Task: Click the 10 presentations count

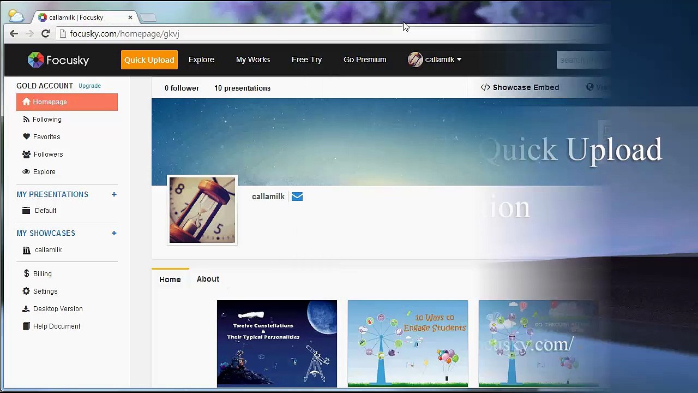Action: [242, 88]
